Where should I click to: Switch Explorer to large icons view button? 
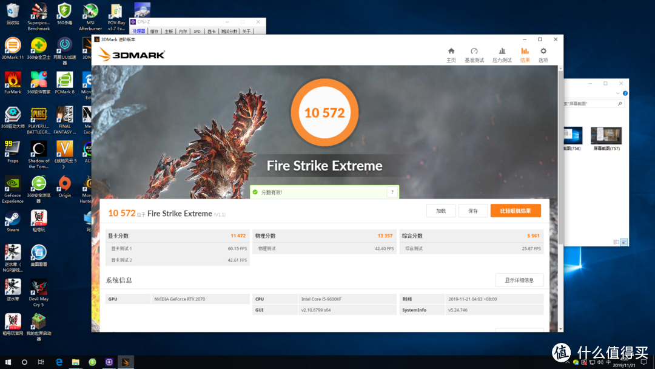pos(623,242)
